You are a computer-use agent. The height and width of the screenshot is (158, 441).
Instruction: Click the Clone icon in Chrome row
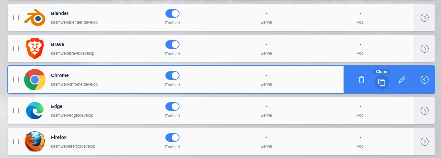[x=381, y=82]
